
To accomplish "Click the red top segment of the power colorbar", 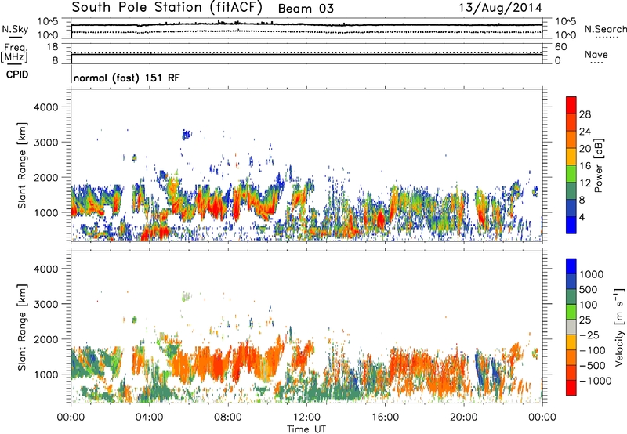I will (571, 105).
